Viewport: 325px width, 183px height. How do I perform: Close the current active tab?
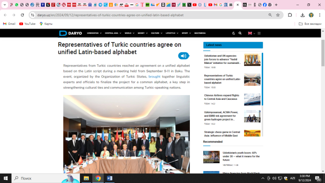tap(238, 5)
